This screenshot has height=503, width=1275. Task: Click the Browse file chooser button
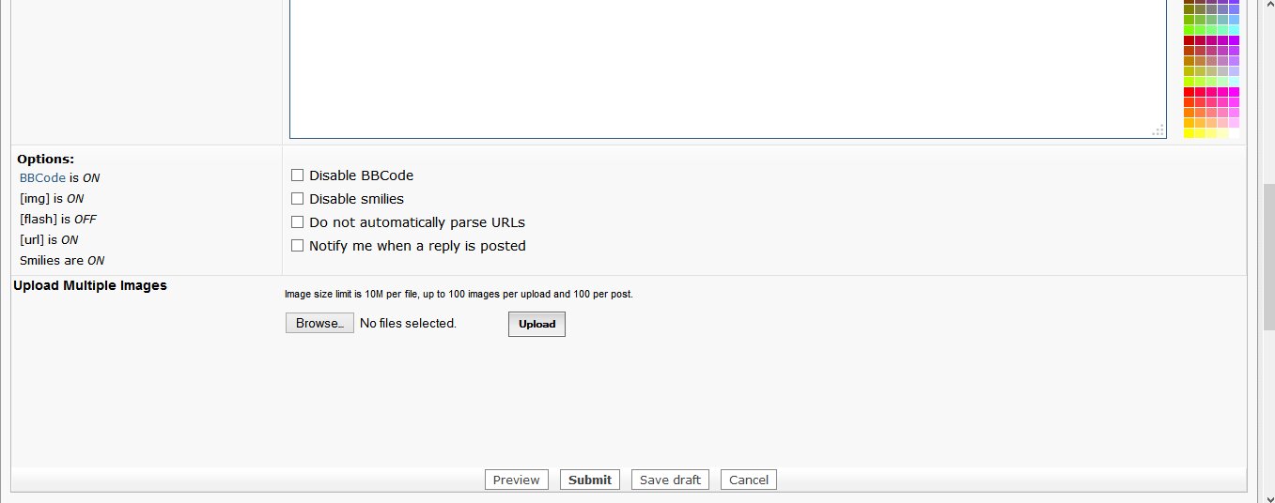coord(319,323)
